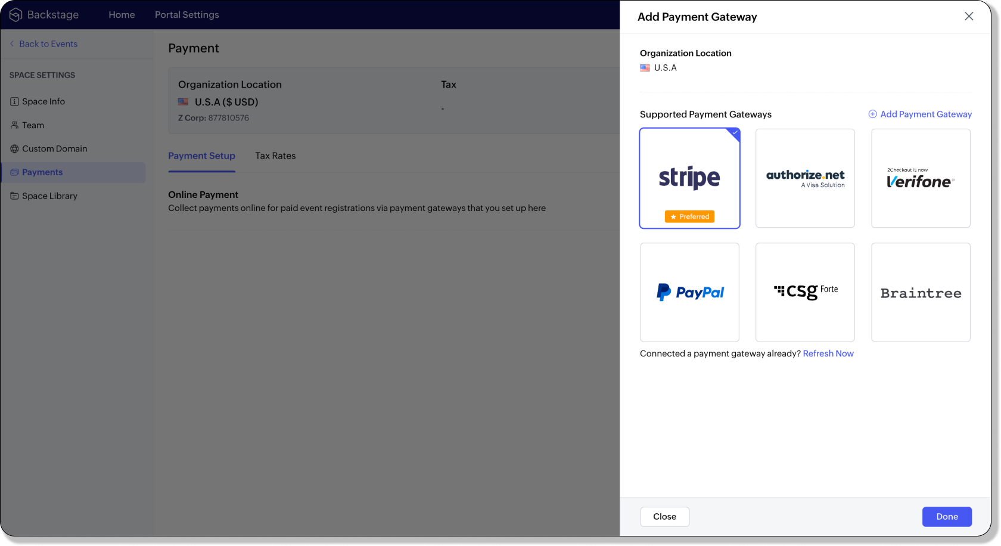Click the Backstage brand name
Image resolution: width=1001 pixels, height=546 pixels.
(53, 15)
